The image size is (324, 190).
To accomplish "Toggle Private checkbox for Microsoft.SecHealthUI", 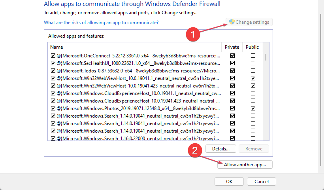I will click(x=232, y=63).
